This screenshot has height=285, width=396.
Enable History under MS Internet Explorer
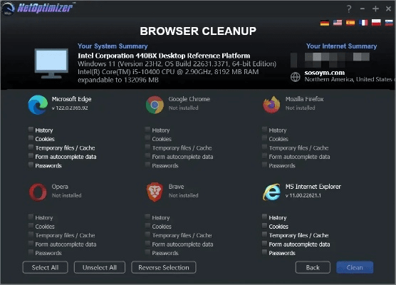[264, 217]
